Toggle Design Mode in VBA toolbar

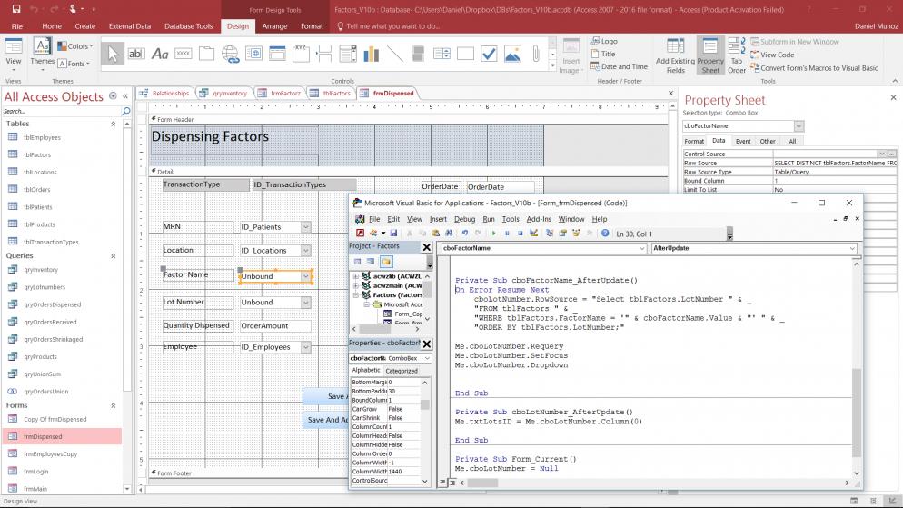534,234
